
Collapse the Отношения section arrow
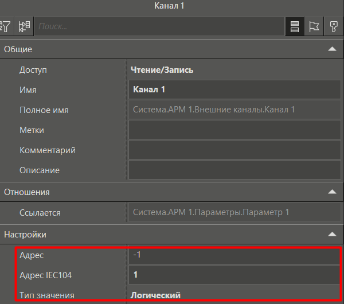331,192
